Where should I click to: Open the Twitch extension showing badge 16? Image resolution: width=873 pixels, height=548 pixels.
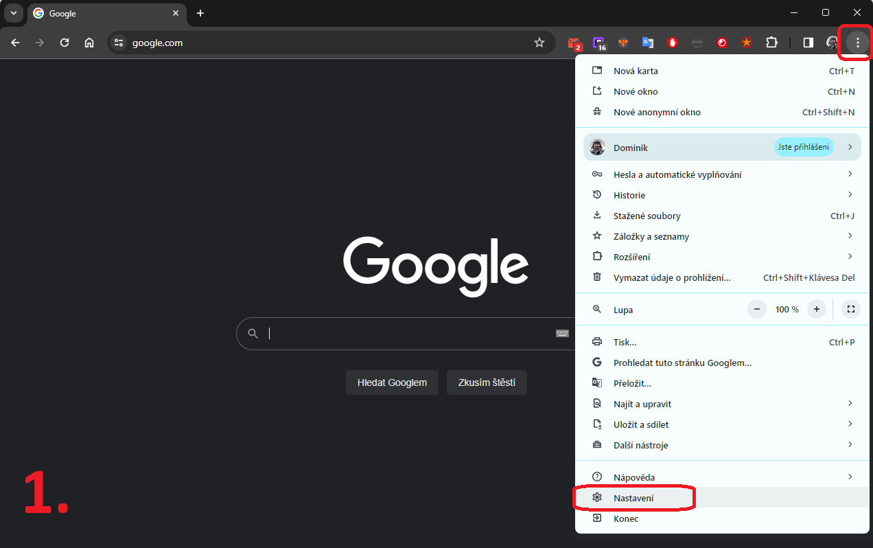point(599,43)
